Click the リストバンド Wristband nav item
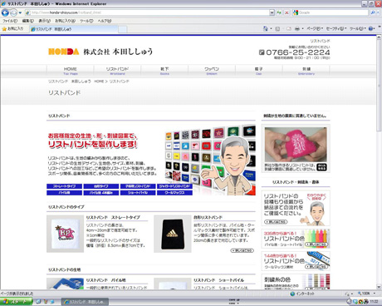The width and height of the screenshot is (382, 306). pos(117,71)
